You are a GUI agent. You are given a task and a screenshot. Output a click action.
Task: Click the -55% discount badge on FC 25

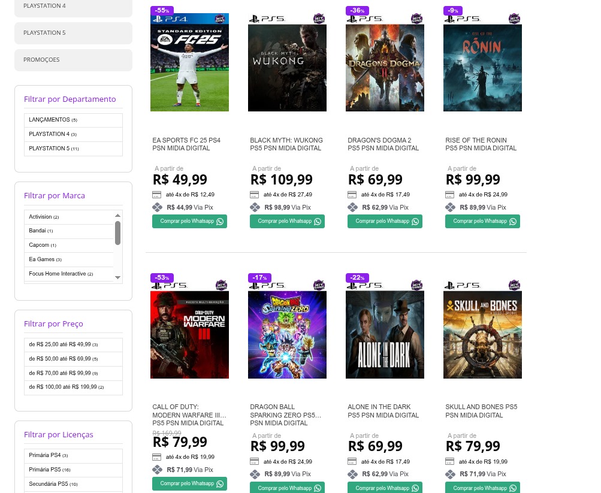click(162, 10)
